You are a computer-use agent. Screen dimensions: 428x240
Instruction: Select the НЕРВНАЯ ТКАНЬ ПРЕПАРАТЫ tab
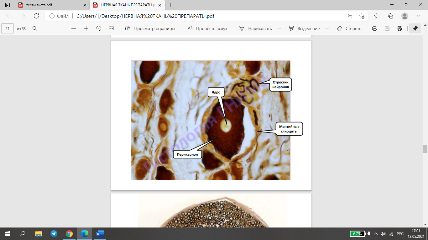point(127,5)
